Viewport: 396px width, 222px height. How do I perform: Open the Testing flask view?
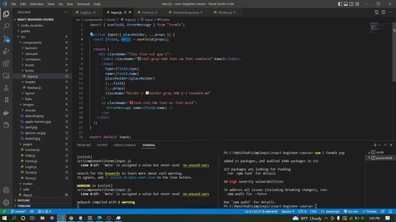(x=6, y=88)
